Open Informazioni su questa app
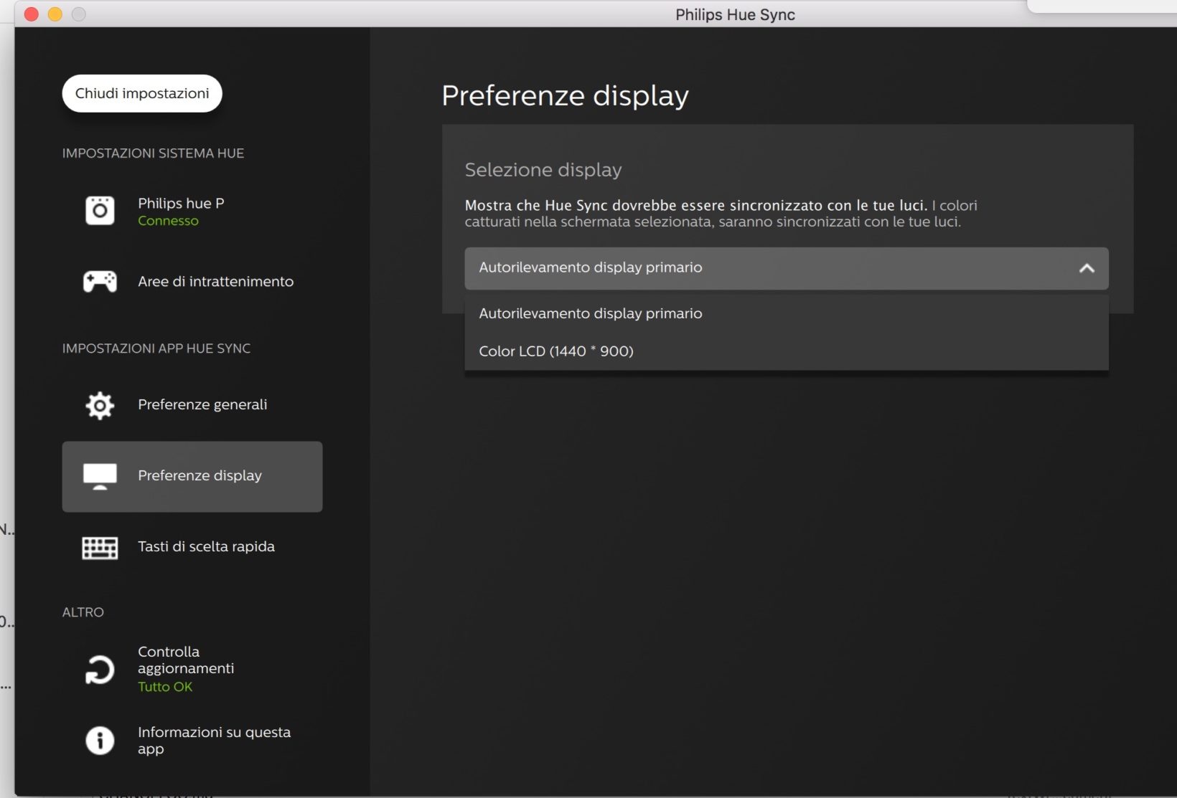The height and width of the screenshot is (798, 1177). tap(214, 740)
